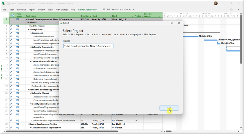
Task: Click task mode icon in row 0
Action: 18,19
